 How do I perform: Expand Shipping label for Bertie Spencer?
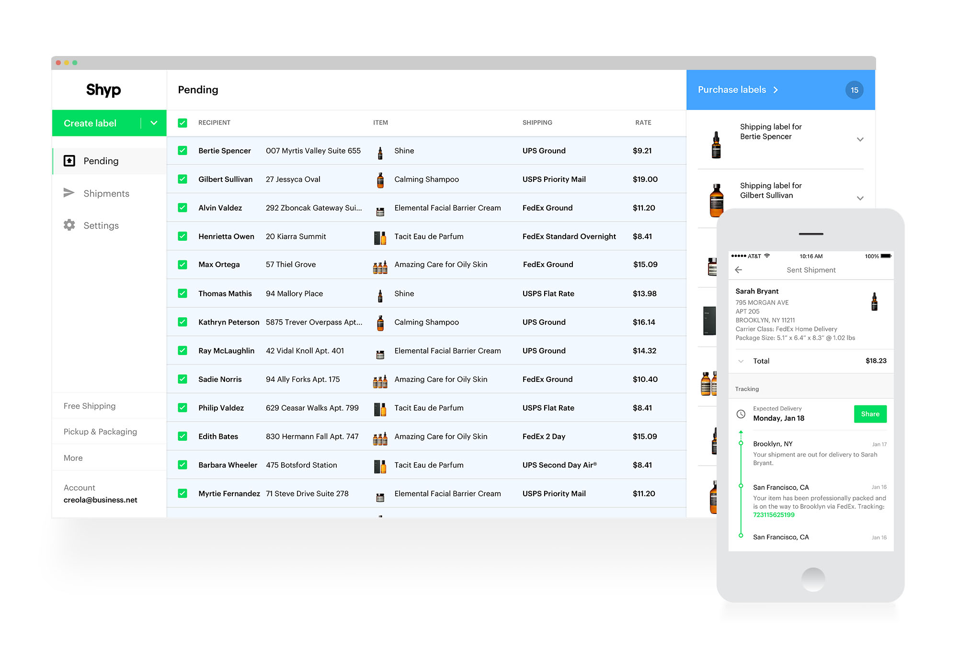pos(860,139)
